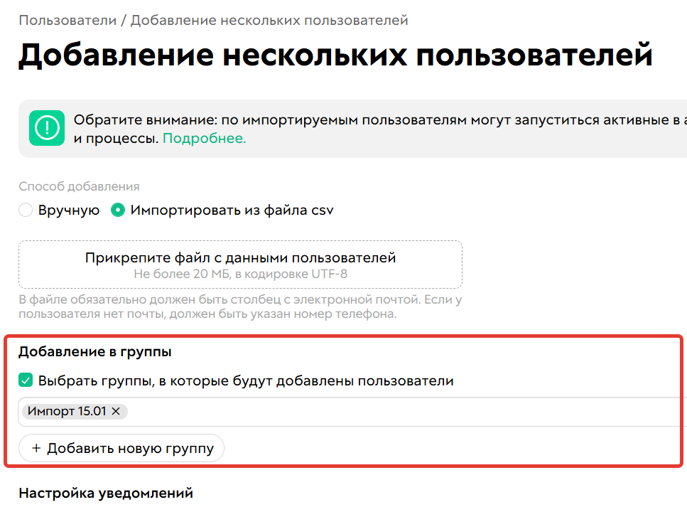
Task: Click the "Прикрепите файл с данными пользователей" upload area
Action: pyautogui.click(x=241, y=263)
